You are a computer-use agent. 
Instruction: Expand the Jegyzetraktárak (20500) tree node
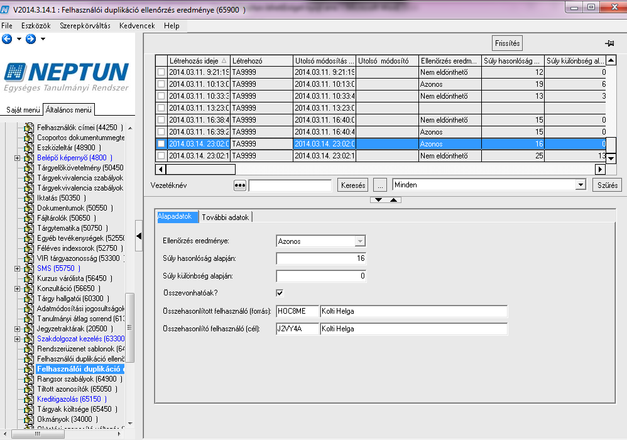click(x=17, y=329)
